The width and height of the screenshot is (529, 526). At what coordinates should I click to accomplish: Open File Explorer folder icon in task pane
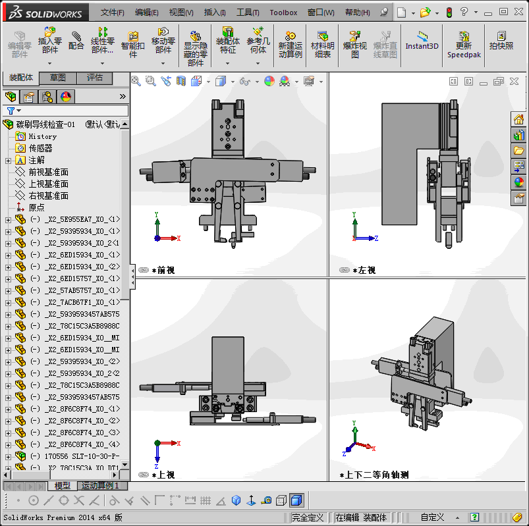click(518, 151)
